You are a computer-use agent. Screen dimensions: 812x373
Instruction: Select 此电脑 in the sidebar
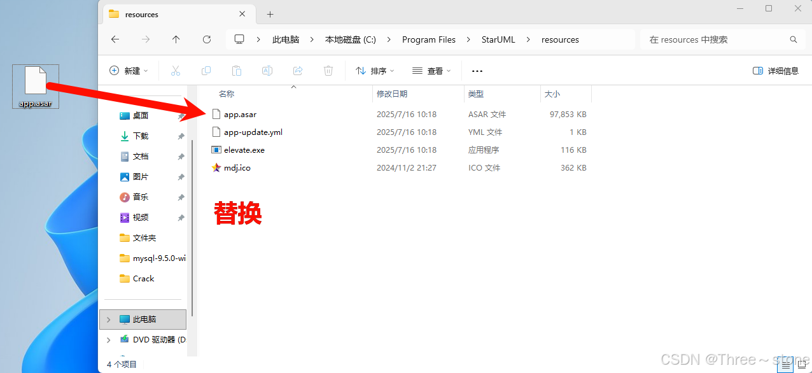tap(143, 320)
